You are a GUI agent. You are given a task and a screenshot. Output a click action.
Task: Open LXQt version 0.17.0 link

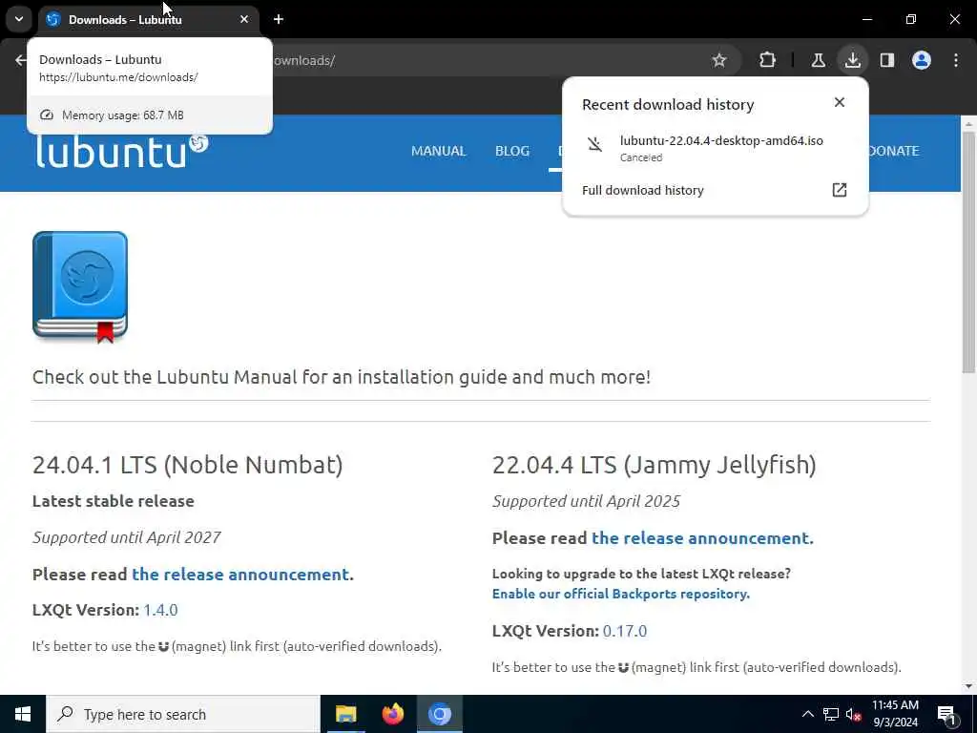click(x=625, y=631)
